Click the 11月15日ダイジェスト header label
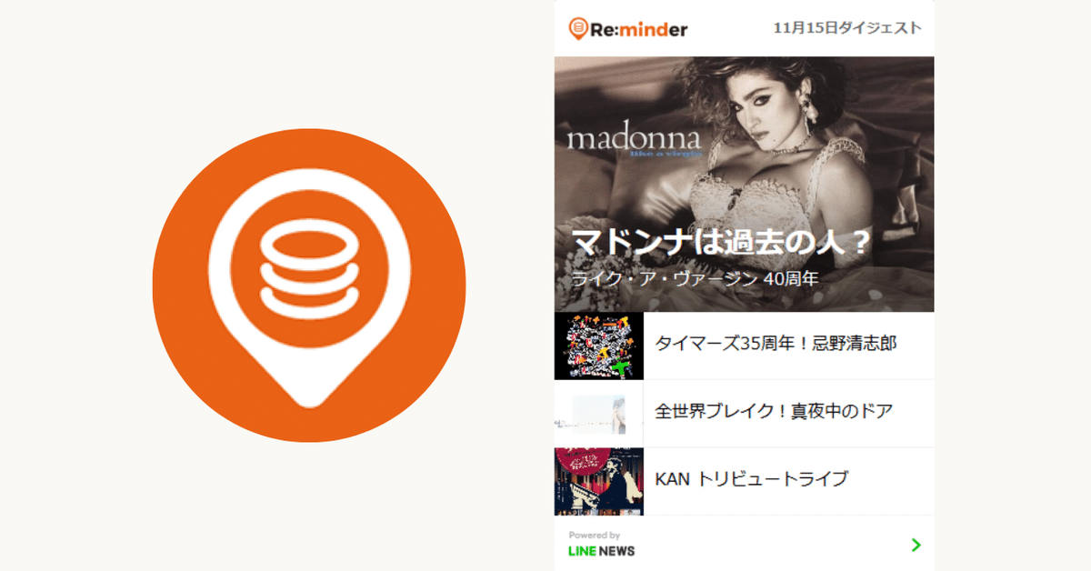Screen dimensions: 1091x571 (x=846, y=28)
